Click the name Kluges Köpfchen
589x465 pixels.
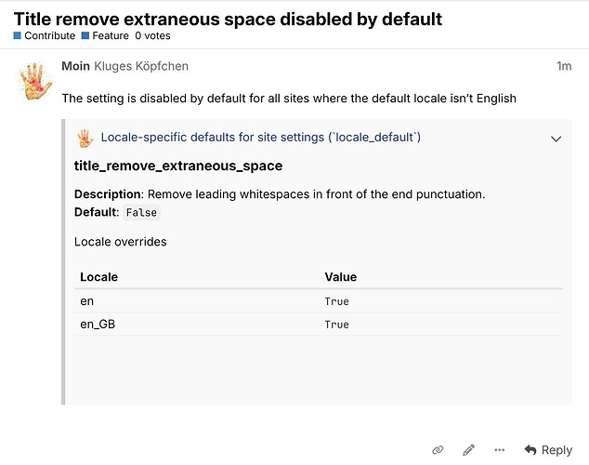(141, 66)
